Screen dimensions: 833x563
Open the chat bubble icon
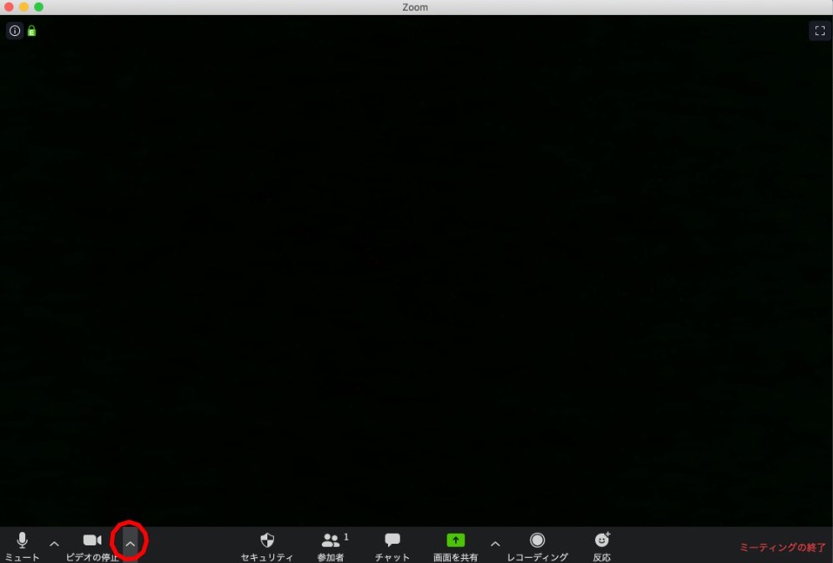click(x=392, y=541)
